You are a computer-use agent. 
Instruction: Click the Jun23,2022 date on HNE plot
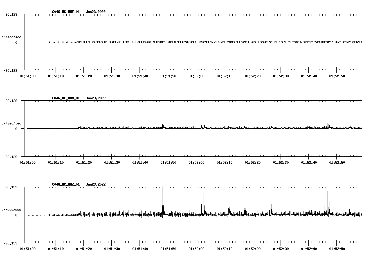[x=96, y=12]
